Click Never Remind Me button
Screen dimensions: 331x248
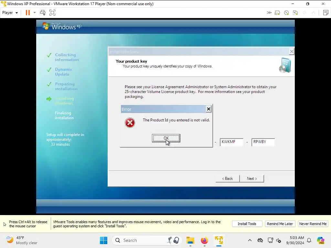(313, 224)
